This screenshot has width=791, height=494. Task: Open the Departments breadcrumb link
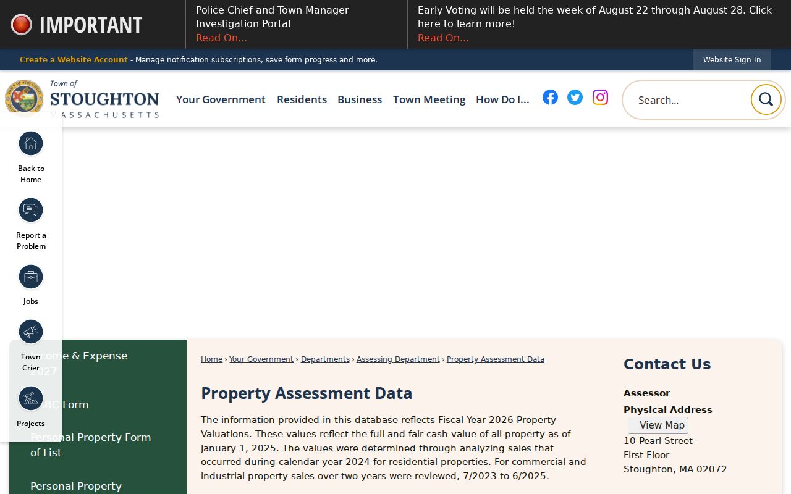pos(325,359)
